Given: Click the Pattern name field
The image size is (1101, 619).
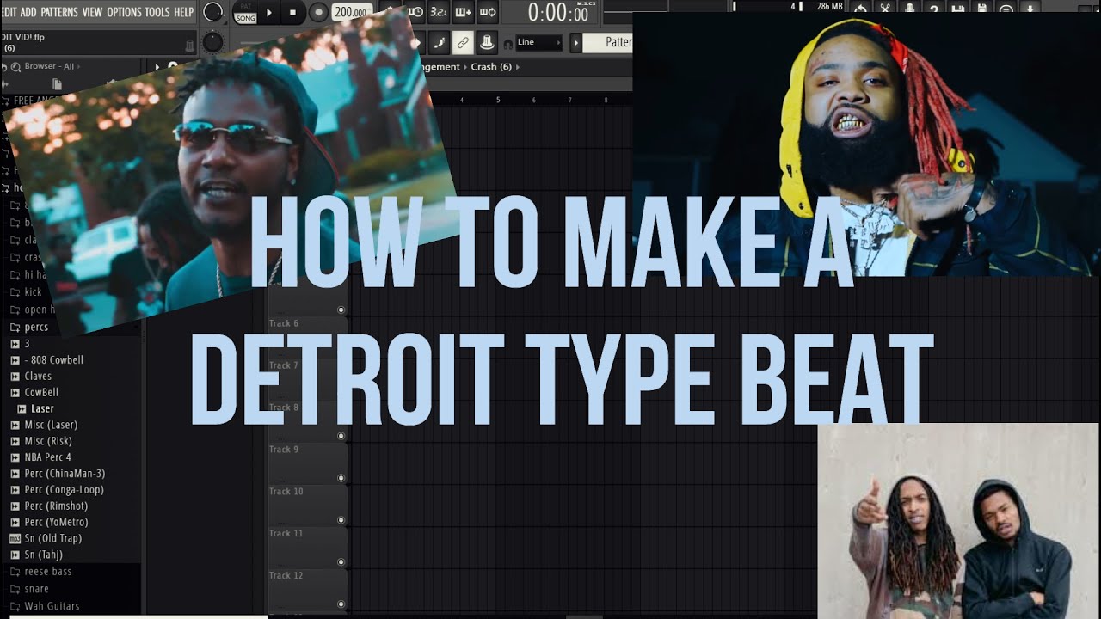Looking at the screenshot, I should (x=607, y=42).
